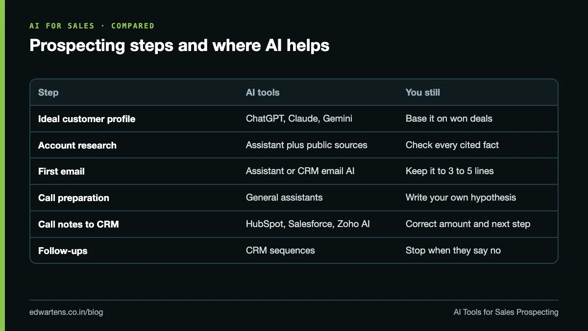Select 'Keep it to 3 to 5 lines' cell
Image resolution: width=588 pixels, height=331 pixels.
pyautogui.click(x=450, y=172)
